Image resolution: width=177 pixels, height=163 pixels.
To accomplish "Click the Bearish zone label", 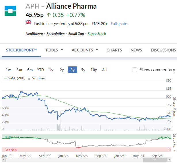I will [x=11, y=150].
